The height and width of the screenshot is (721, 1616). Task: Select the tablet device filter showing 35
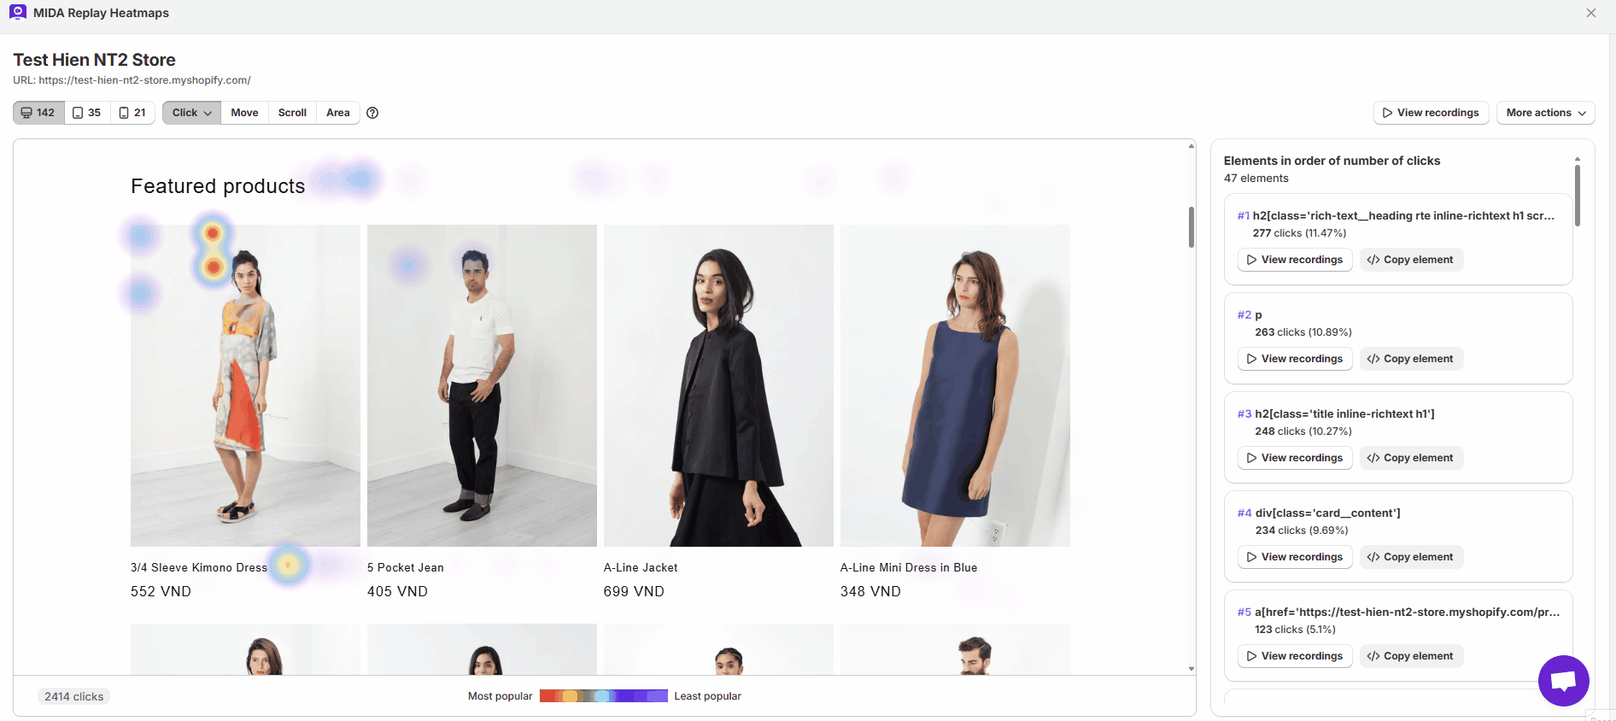coord(87,113)
